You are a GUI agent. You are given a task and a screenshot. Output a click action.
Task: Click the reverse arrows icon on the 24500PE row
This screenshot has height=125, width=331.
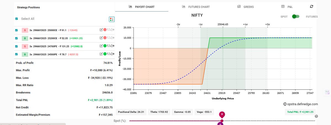[x=109, y=54]
